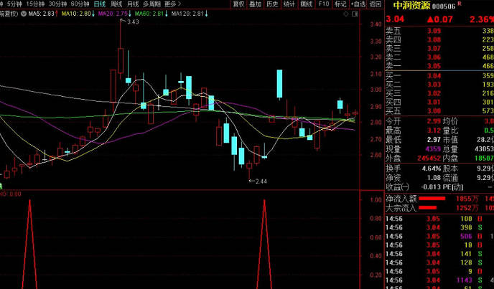Click the MA120: 2.81 indicator label
Screen dimensions: 494x289
click(x=190, y=14)
